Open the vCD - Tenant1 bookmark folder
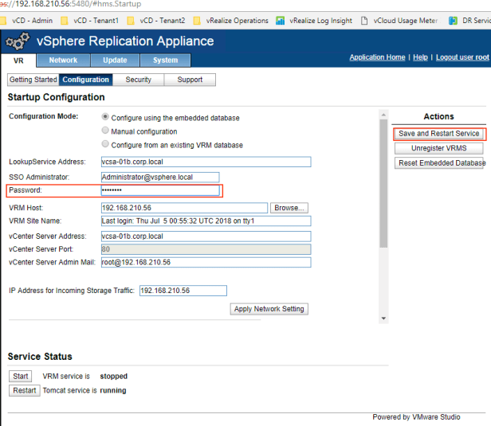 (94, 20)
